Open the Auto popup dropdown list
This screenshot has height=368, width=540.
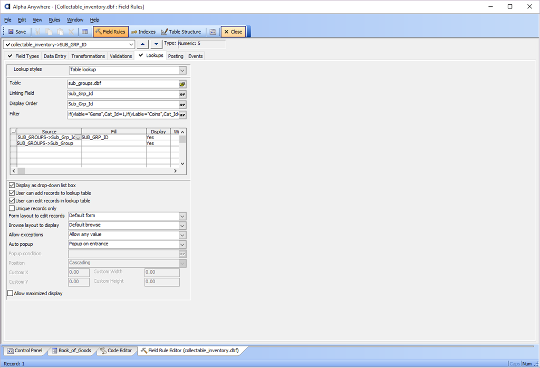point(182,245)
